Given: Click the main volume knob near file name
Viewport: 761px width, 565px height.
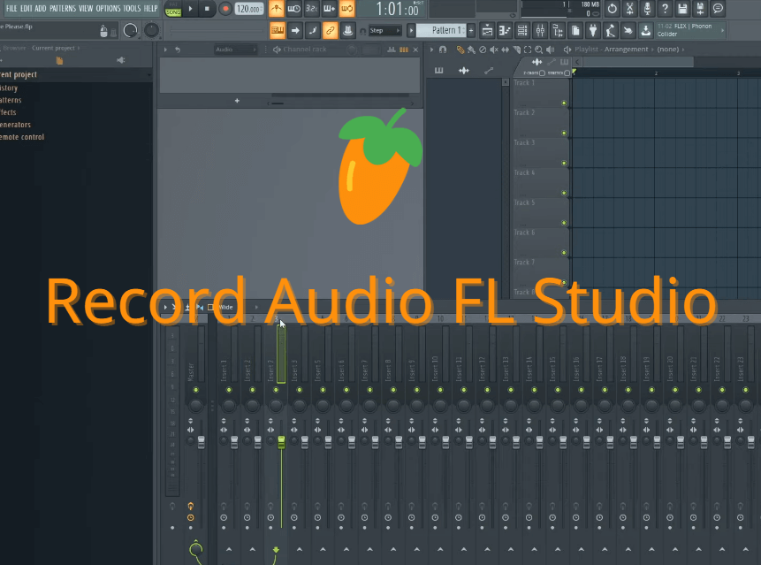Looking at the screenshot, I should [130, 31].
